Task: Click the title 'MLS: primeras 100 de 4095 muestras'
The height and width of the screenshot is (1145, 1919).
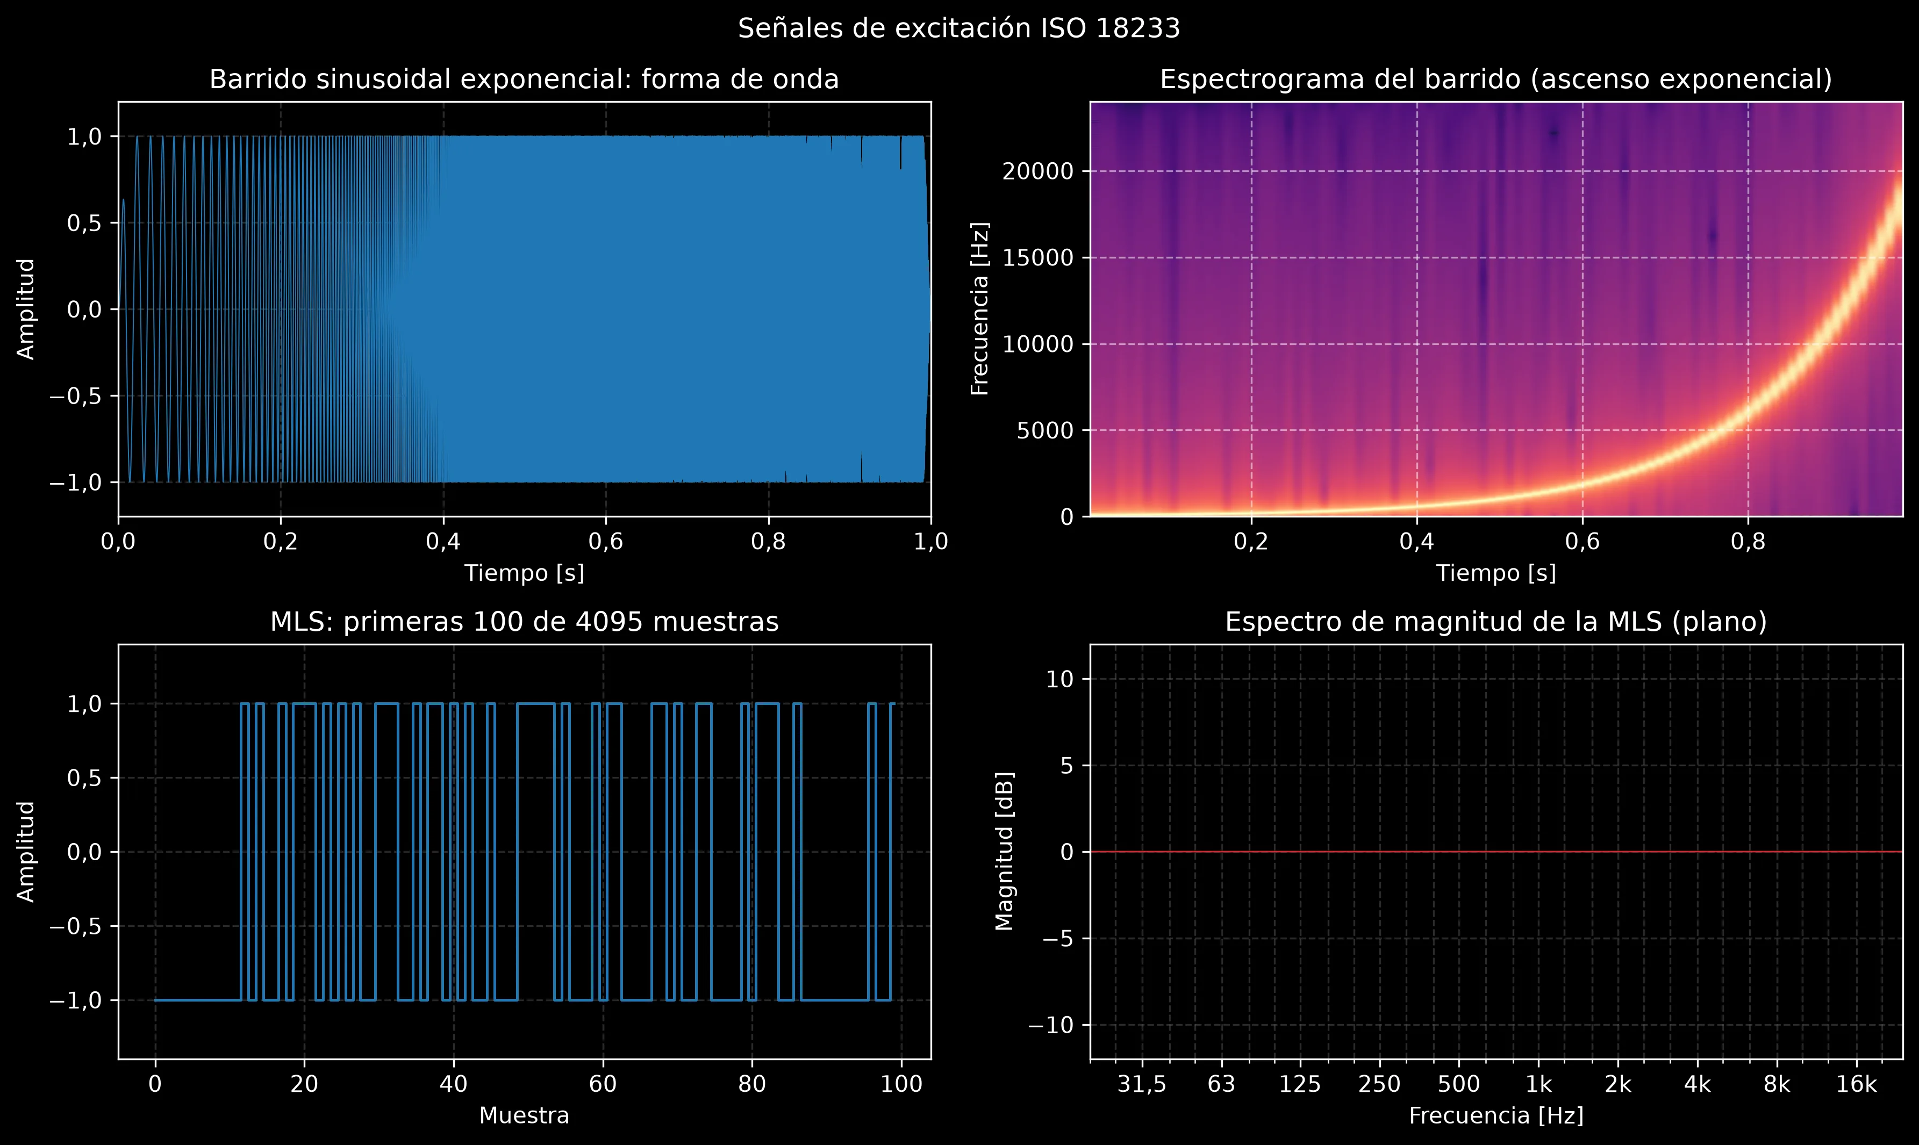Action: pos(524,622)
